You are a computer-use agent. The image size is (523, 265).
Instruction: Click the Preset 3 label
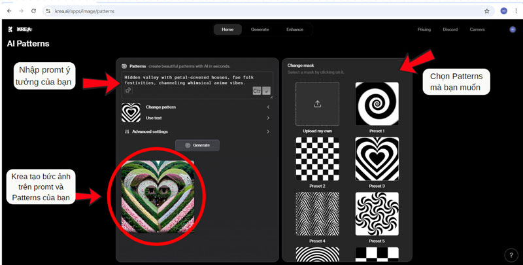pyautogui.click(x=377, y=186)
